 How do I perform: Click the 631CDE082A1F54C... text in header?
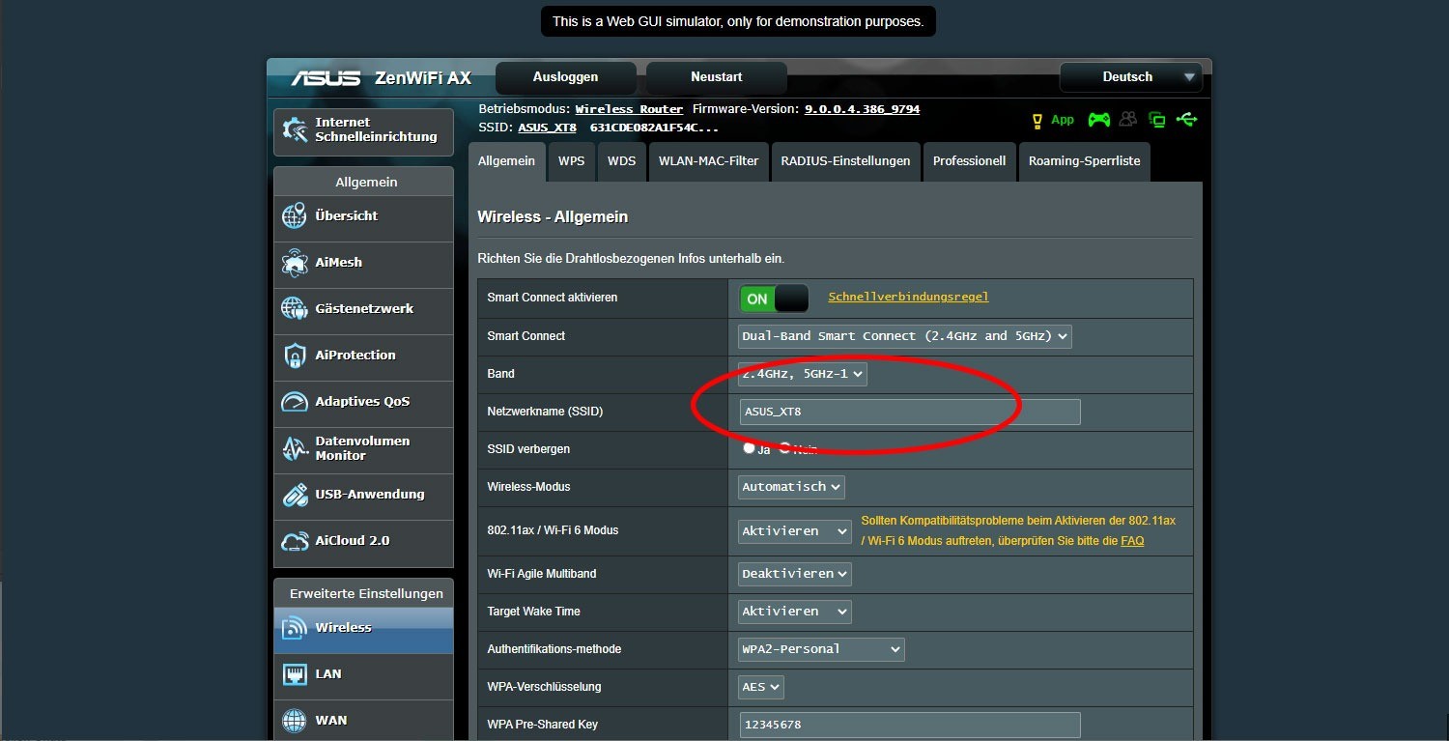[654, 128]
